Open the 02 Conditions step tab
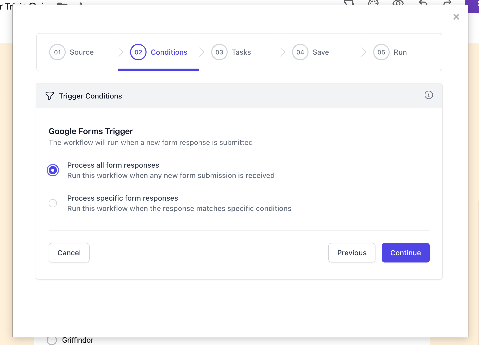This screenshot has height=345, width=479. point(158,52)
